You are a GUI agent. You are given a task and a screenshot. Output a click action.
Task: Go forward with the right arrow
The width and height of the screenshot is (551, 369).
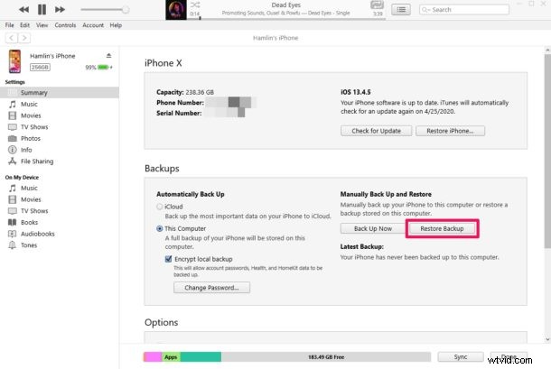pos(23,38)
